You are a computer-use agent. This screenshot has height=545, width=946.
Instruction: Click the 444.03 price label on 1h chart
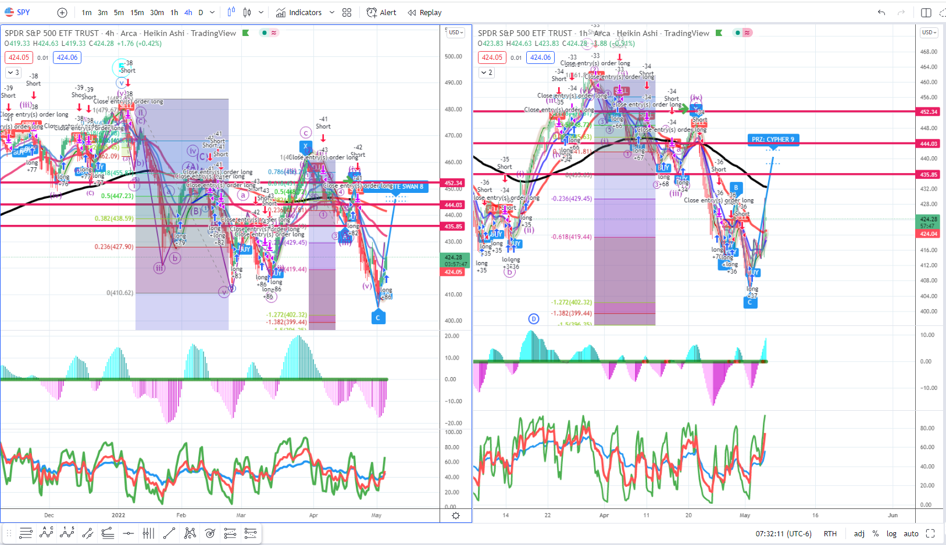coord(929,144)
